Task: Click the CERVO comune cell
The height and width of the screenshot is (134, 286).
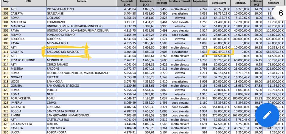Action: (82, 103)
